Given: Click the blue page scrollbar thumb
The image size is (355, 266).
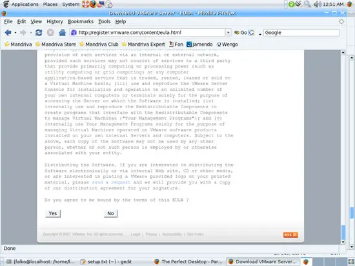Looking at the screenshot, I should [343, 233].
